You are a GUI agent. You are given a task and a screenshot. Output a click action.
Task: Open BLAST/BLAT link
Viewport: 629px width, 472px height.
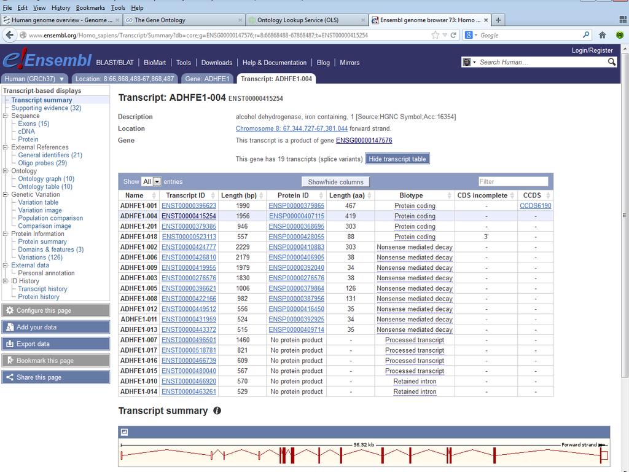click(115, 63)
